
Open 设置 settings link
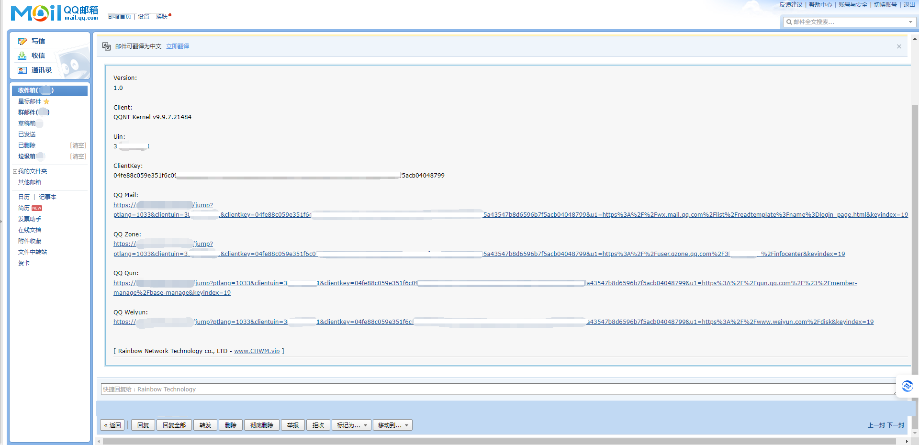pyautogui.click(x=144, y=17)
